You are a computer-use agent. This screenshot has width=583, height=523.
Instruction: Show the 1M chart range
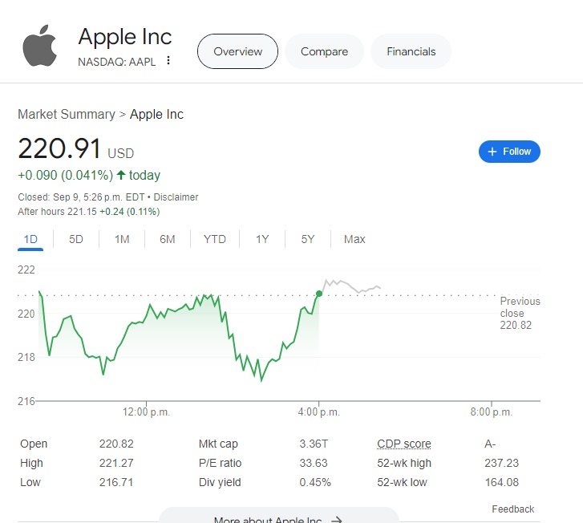coord(122,239)
